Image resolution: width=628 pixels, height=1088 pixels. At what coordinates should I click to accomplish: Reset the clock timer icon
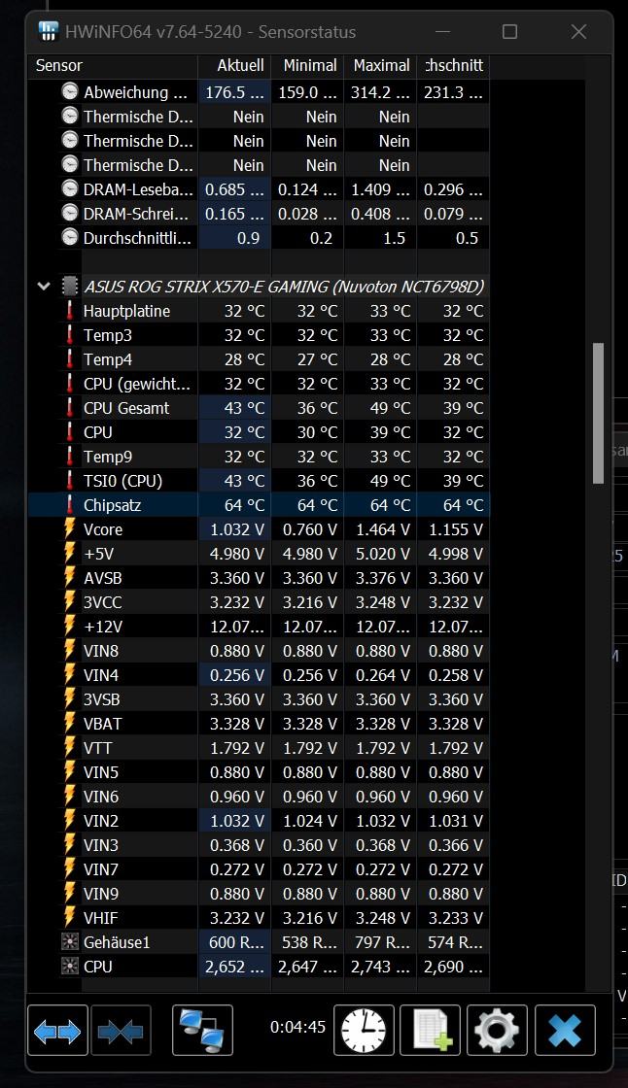pos(364,1031)
